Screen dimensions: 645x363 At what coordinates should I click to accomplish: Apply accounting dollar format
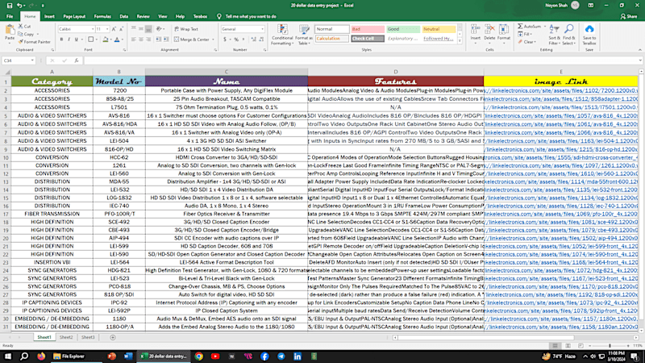tap(225, 40)
